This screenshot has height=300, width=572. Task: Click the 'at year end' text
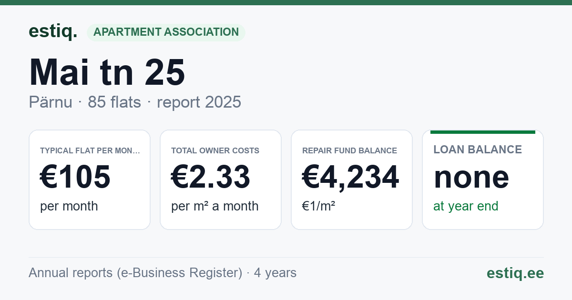click(x=466, y=206)
